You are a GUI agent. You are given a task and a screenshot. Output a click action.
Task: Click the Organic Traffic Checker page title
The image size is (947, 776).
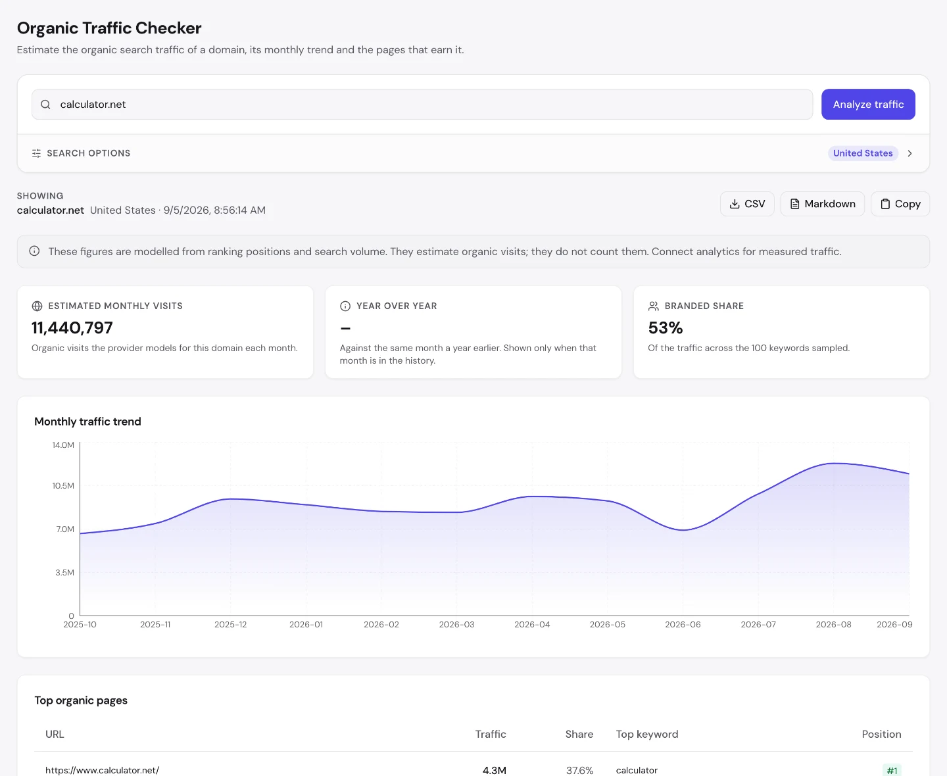click(x=109, y=28)
